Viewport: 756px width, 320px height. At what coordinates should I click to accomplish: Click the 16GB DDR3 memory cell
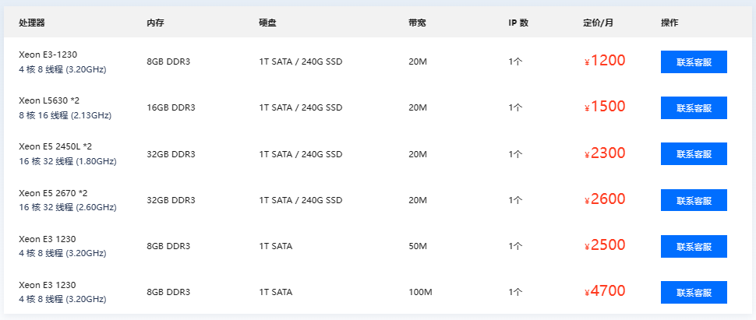tap(171, 108)
